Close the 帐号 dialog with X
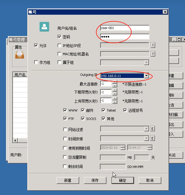Screen dimensions: 185x195 (165, 12)
